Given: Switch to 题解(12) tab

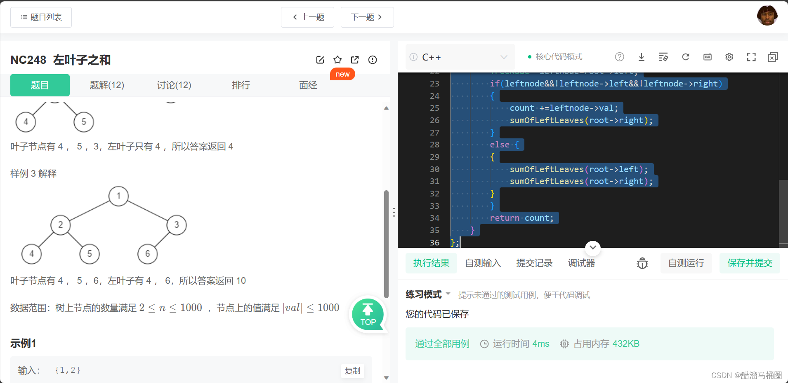Looking at the screenshot, I should click(x=107, y=85).
